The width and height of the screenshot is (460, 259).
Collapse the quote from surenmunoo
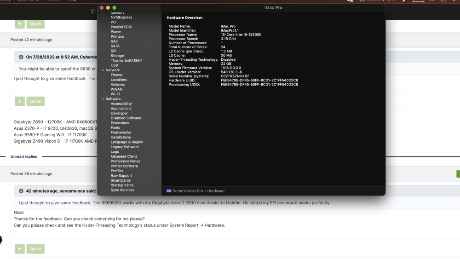click(x=21, y=191)
